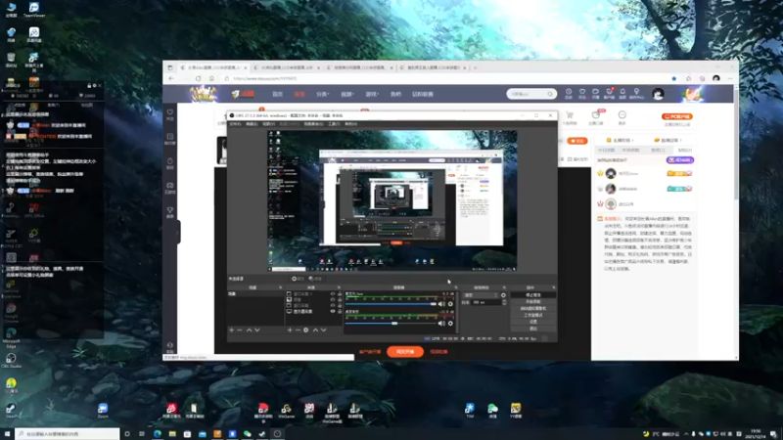Open the View menu in OBS
This screenshot has height=440, width=783.
coord(268,124)
